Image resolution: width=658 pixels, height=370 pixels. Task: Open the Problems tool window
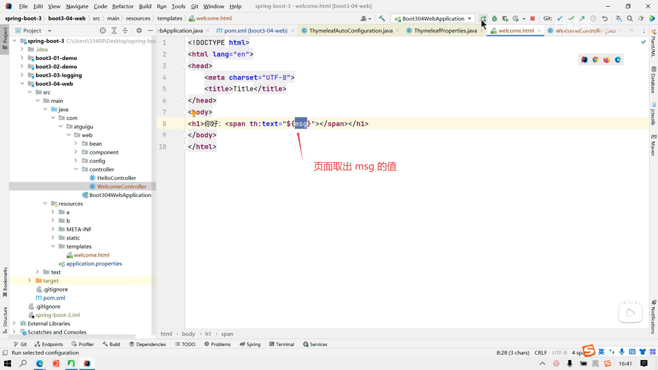point(218,344)
